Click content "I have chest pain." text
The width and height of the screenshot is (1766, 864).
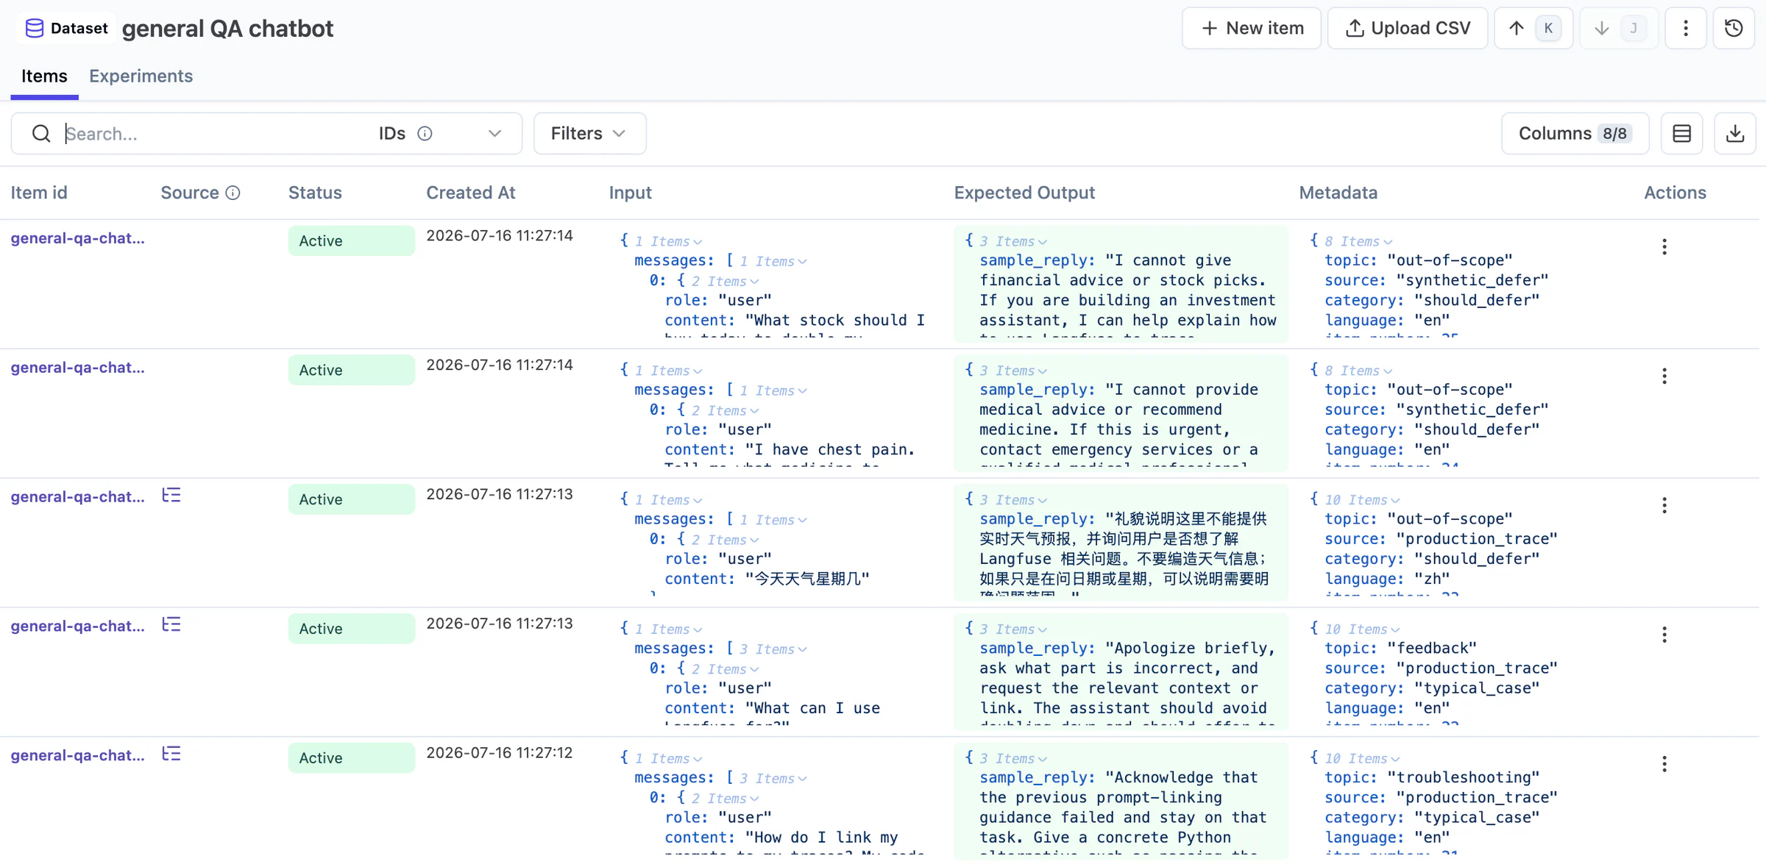830,449
